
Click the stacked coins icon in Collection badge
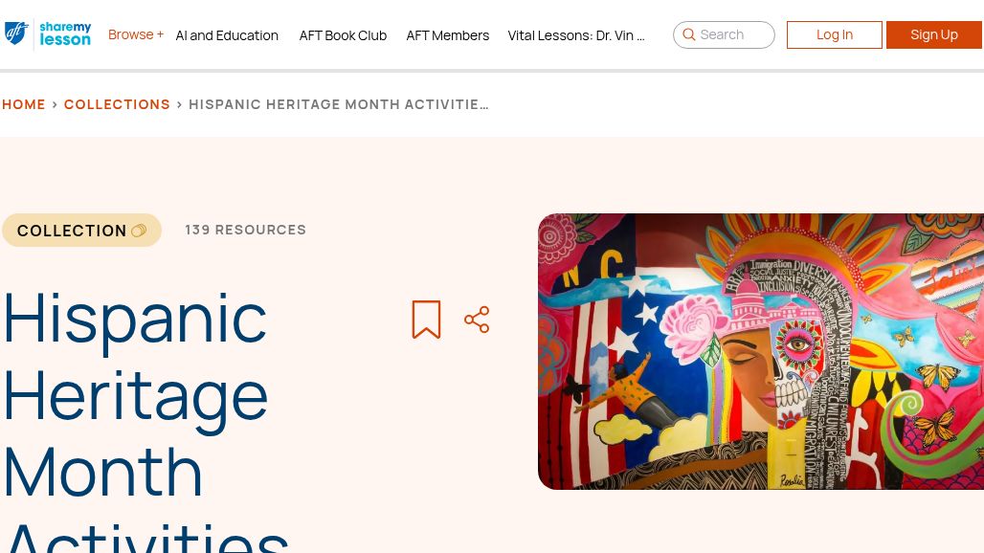pyautogui.click(x=139, y=231)
